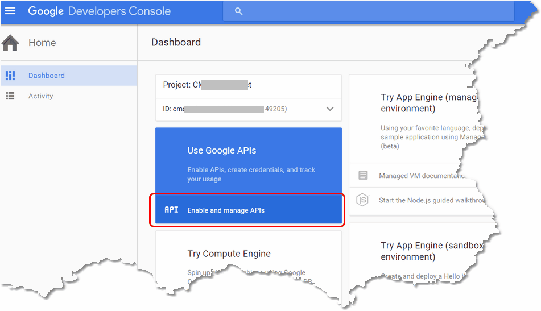The width and height of the screenshot is (541, 311).
Task: Click the Google Developers Console logo
Action: tap(100, 11)
